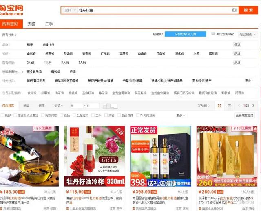Check the 包邮 free shipping checkbox
Viewport: 261px width, 211px height.
tap(3, 115)
